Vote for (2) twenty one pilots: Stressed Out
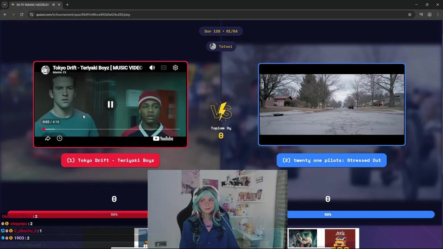 pyautogui.click(x=332, y=160)
